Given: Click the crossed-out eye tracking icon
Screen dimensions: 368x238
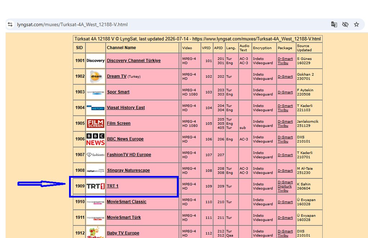Looking at the screenshot, I should pyautogui.click(x=345, y=24).
